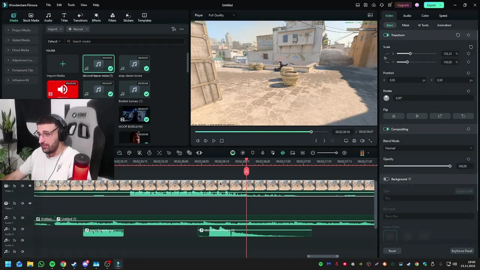Reset the Transform settings
Viewport: 480px width, 270px height.
pyautogui.click(x=458, y=35)
